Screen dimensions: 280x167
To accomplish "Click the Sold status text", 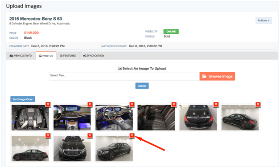I will point(167,37).
